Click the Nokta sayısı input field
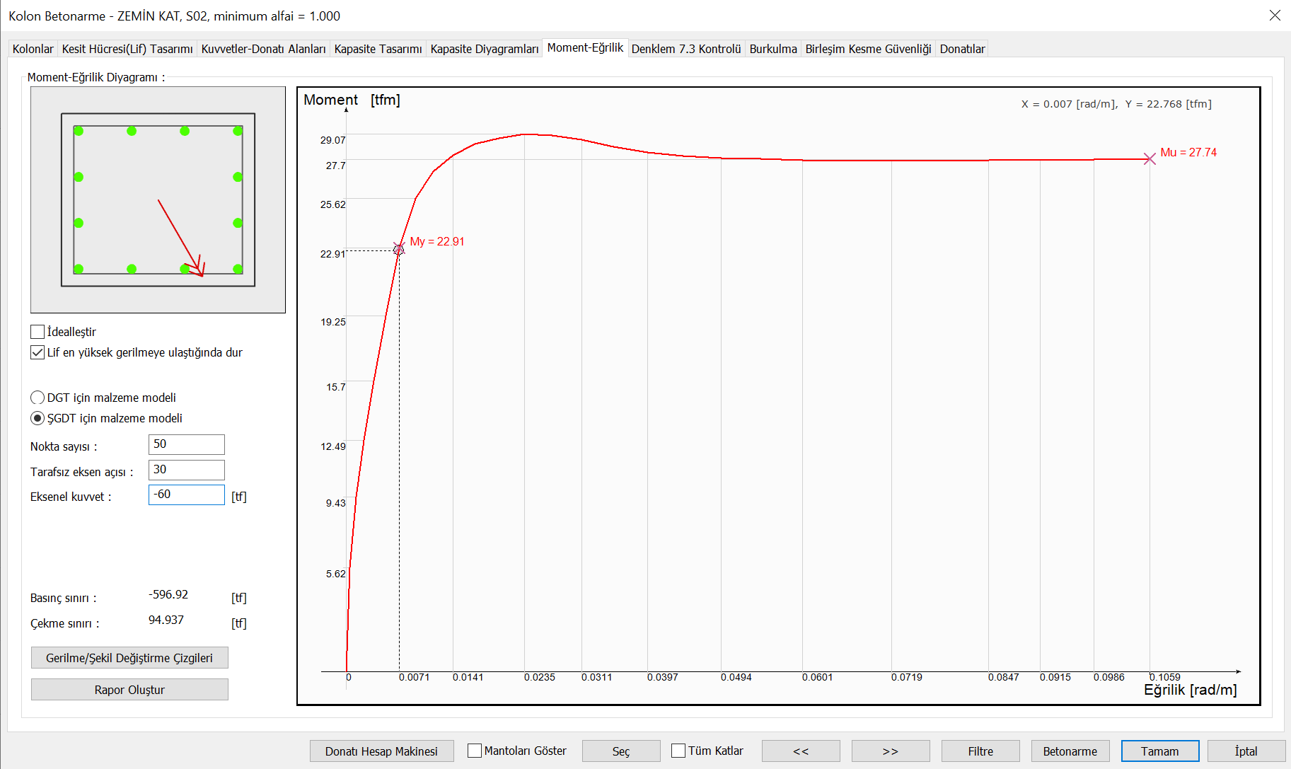Image resolution: width=1291 pixels, height=769 pixels. pos(187,444)
